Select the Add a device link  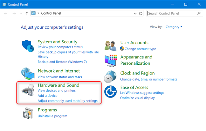pyautogui.click(x=47, y=96)
